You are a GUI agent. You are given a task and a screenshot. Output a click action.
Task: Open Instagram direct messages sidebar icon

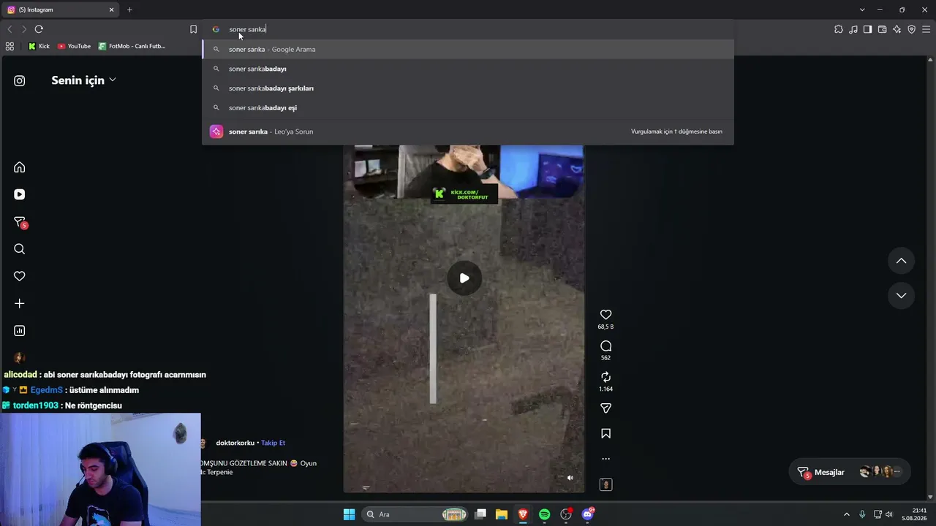click(20, 222)
